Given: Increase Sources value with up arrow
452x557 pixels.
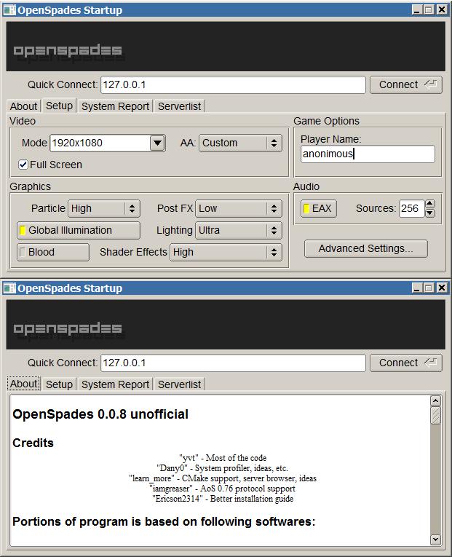Looking at the screenshot, I should point(429,204).
